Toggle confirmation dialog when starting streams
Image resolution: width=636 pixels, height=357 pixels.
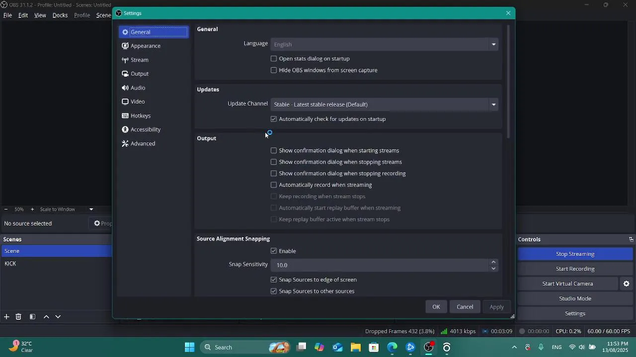coord(274,150)
